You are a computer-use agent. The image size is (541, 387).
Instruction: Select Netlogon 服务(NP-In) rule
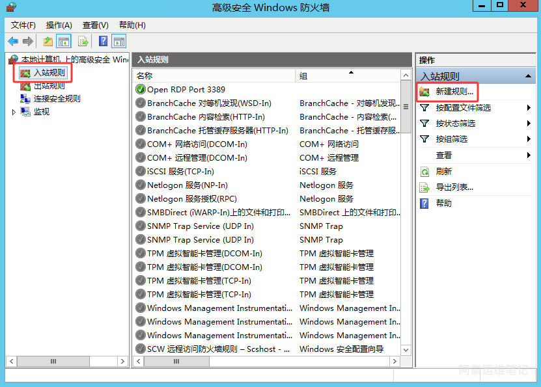[187, 185]
